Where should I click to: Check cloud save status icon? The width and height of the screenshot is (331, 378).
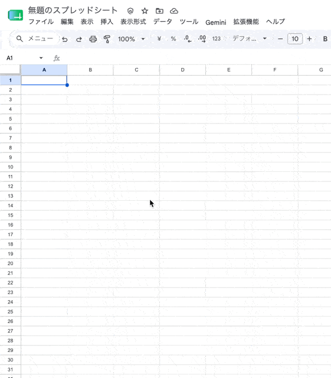pos(174,11)
